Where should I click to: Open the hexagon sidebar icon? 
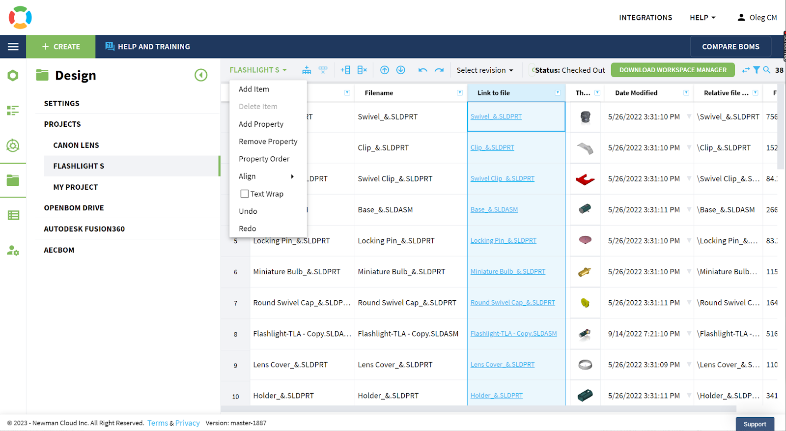13,76
